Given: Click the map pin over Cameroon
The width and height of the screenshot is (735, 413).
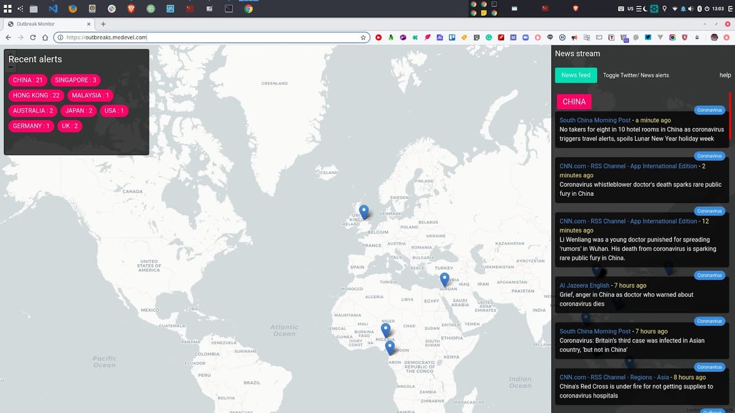Looking at the screenshot, I should (390, 348).
